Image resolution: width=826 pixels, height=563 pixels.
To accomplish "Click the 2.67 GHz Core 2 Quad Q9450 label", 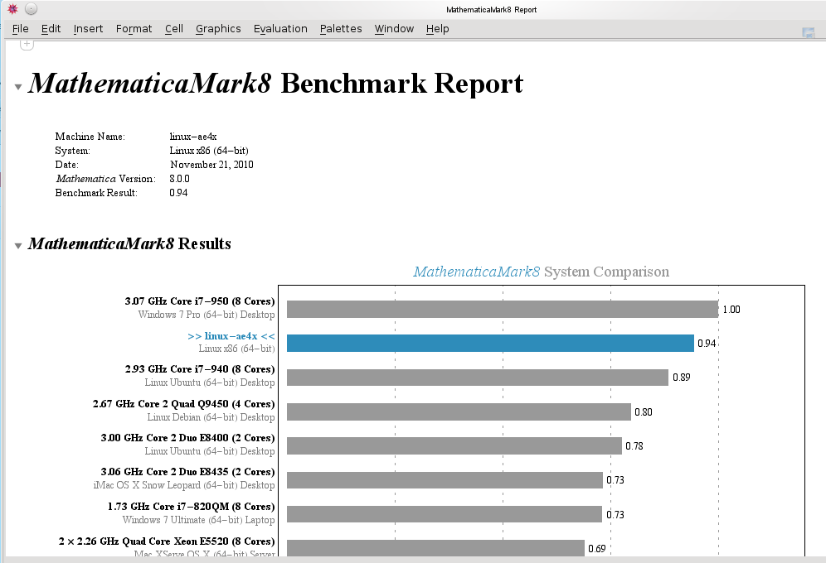I will 184,404.
